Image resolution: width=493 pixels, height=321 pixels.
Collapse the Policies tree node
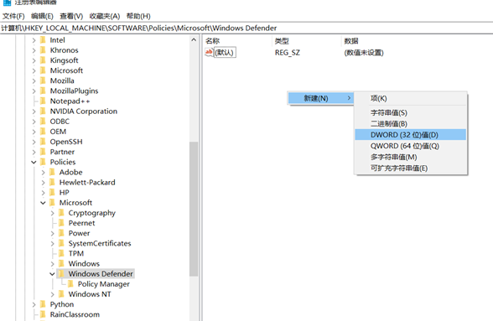[x=34, y=163]
